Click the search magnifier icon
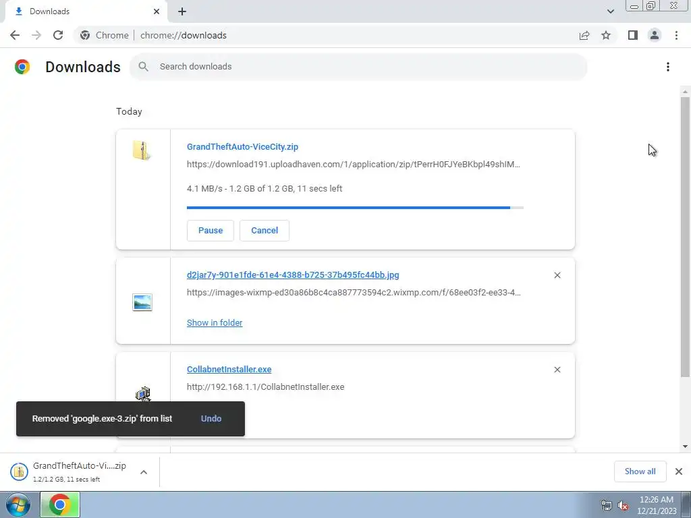Screen dimensions: 691x518 click(x=143, y=67)
